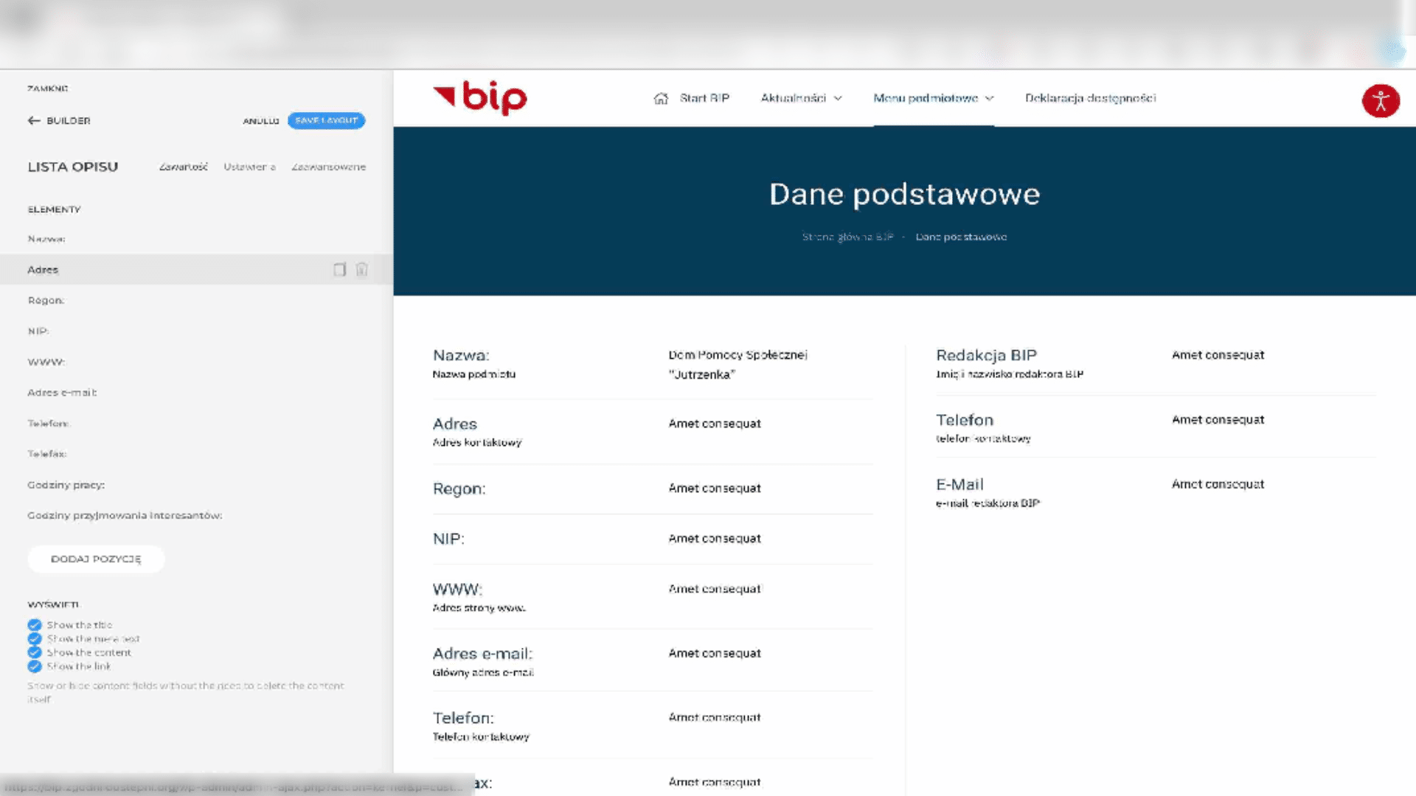Click the Save Layout button

click(326, 121)
